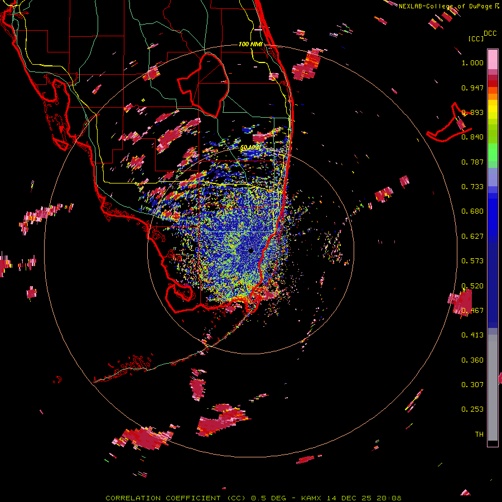Click the 0.5 DEG elevation text
The image size is (502, 502).
(x=268, y=498)
